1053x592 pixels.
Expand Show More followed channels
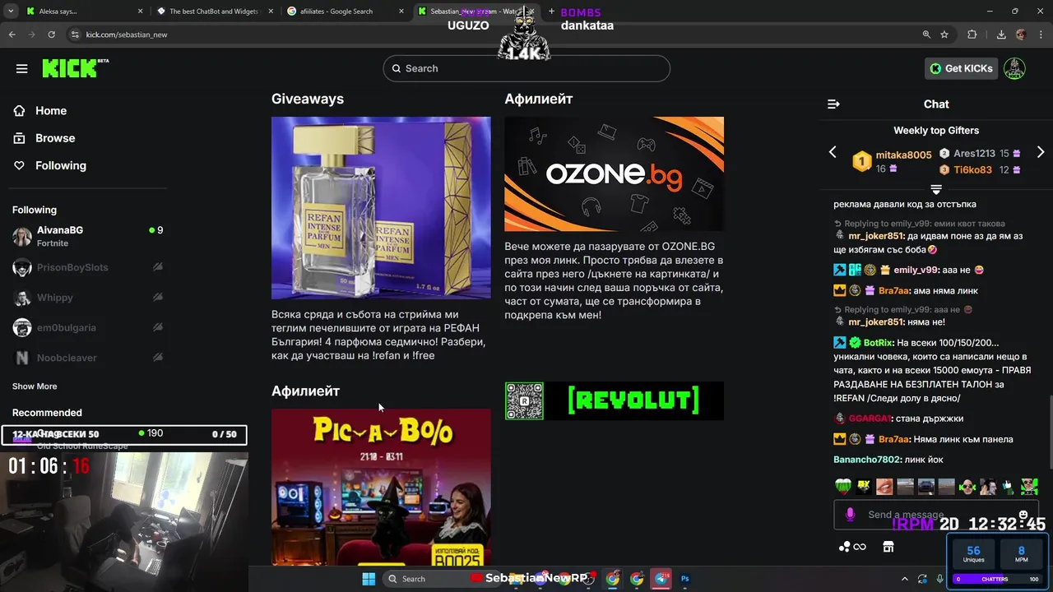35,386
